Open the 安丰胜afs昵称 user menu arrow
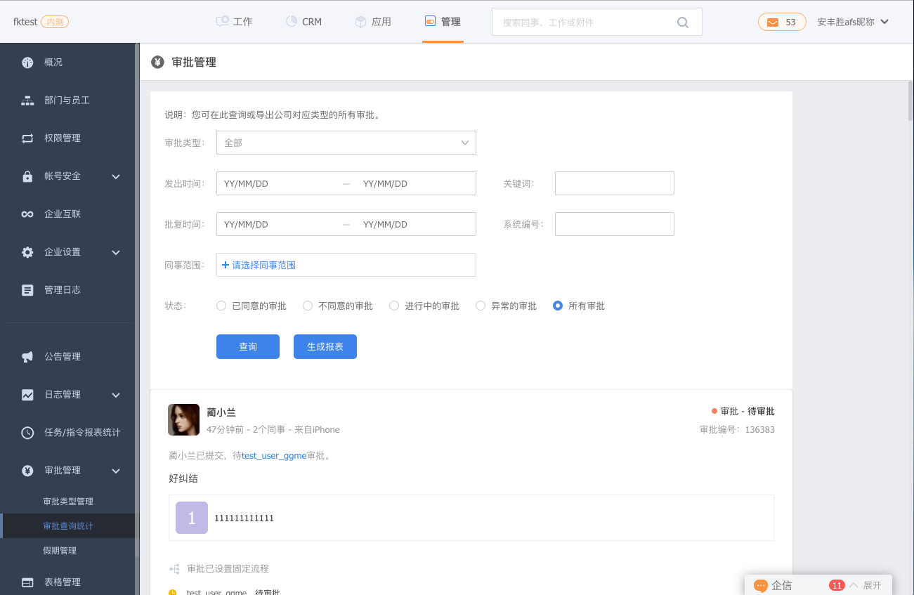 pyautogui.click(x=884, y=22)
